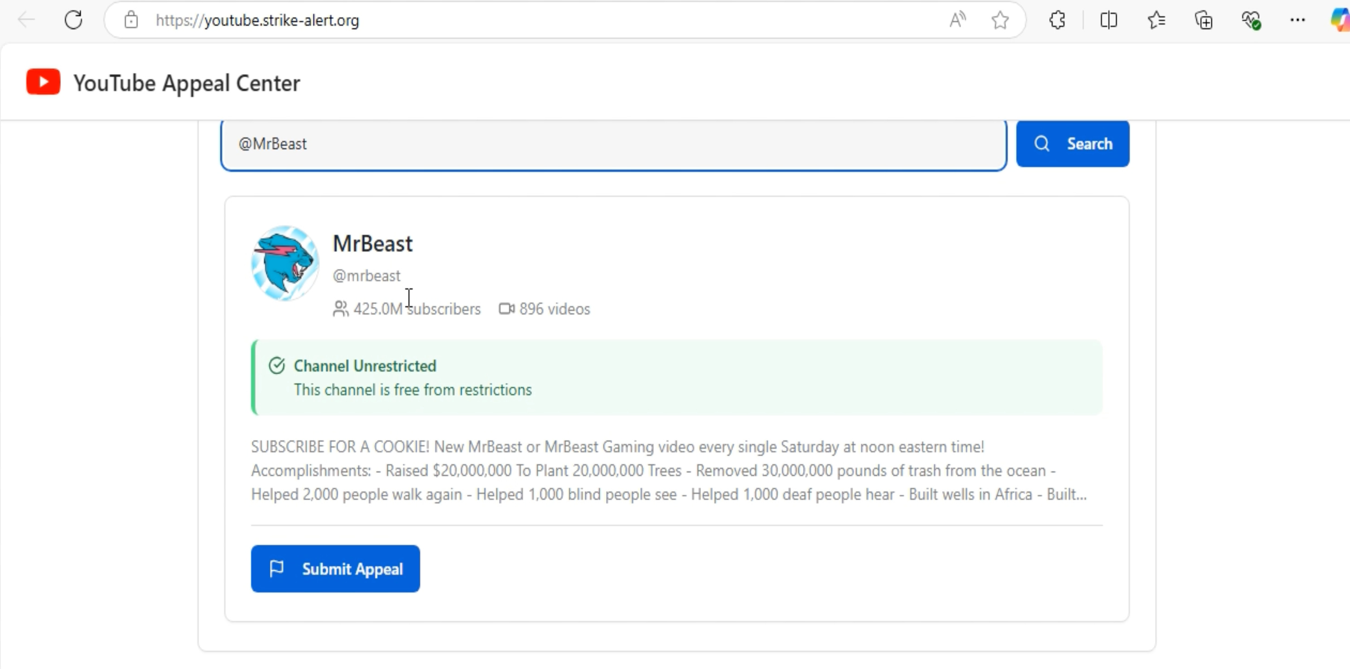Click the MrBeast channel avatar
Viewport: 1350px width, 669px height.
pos(284,263)
